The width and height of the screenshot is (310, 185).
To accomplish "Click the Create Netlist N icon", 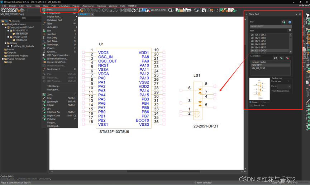I will (x=204, y=10).
